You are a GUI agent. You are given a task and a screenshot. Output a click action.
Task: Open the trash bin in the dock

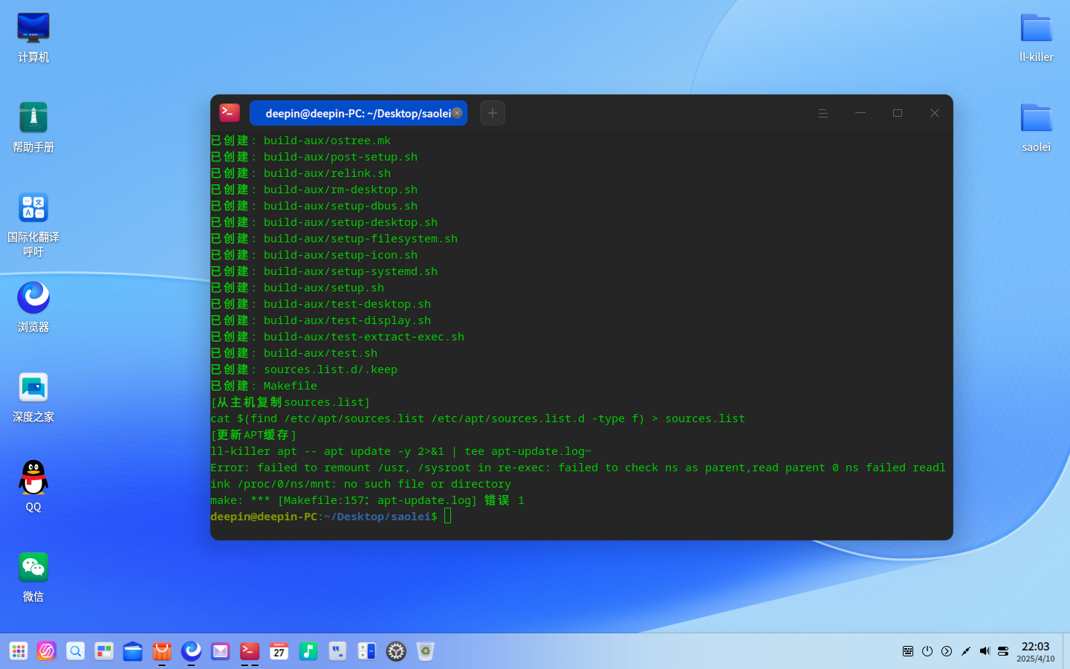pyautogui.click(x=425, y=651)
